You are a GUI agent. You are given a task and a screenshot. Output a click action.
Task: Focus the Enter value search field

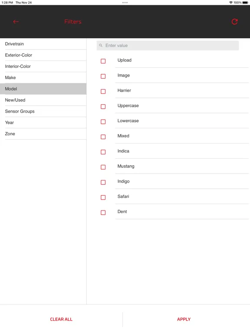(168, 45)
